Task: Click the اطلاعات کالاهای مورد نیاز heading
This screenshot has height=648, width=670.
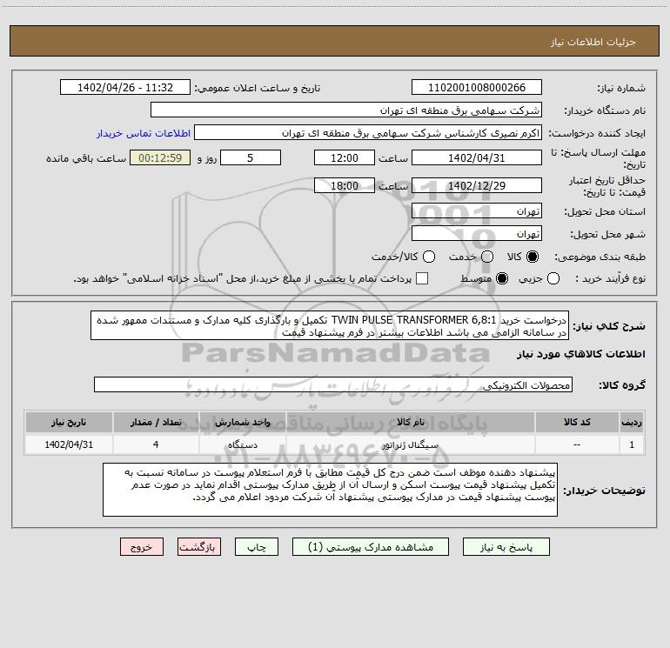Action: (581, 354)
